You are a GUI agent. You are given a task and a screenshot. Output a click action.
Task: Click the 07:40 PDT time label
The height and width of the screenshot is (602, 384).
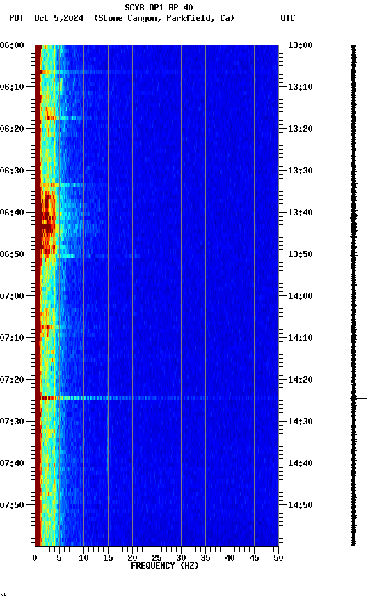12,464
